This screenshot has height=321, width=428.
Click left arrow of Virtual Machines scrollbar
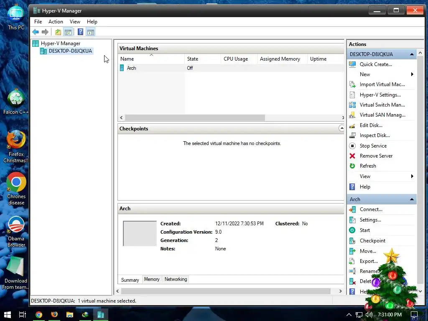(x=122, y=117)
